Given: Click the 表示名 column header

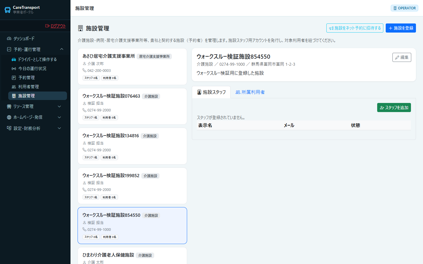Looking at the screenshot, I should click(205, 125).
